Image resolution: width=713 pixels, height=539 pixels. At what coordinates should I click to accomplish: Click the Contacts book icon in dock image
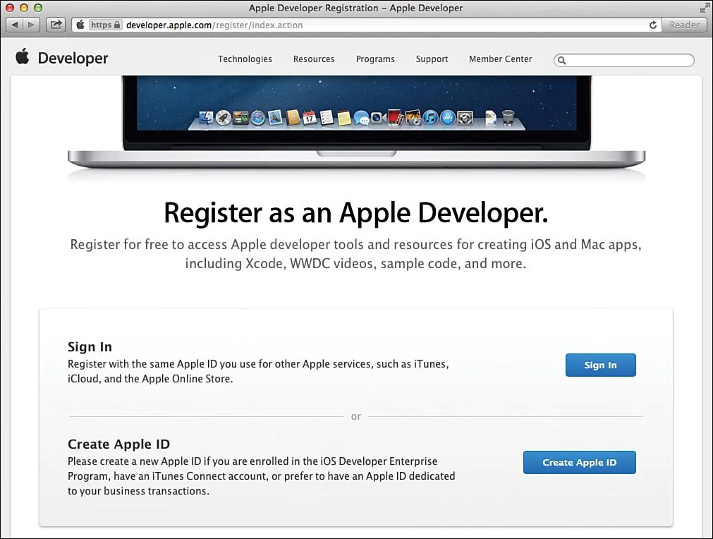pyautogui.click(x=293, y=118)
